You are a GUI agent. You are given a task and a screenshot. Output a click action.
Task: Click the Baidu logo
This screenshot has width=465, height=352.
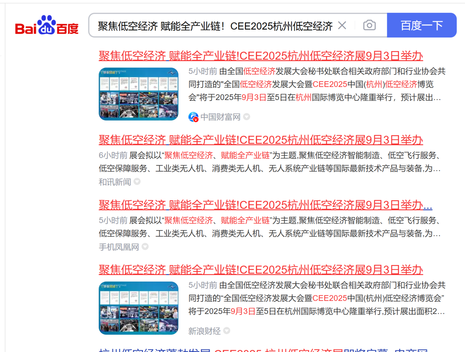click(x=47, y=25)
